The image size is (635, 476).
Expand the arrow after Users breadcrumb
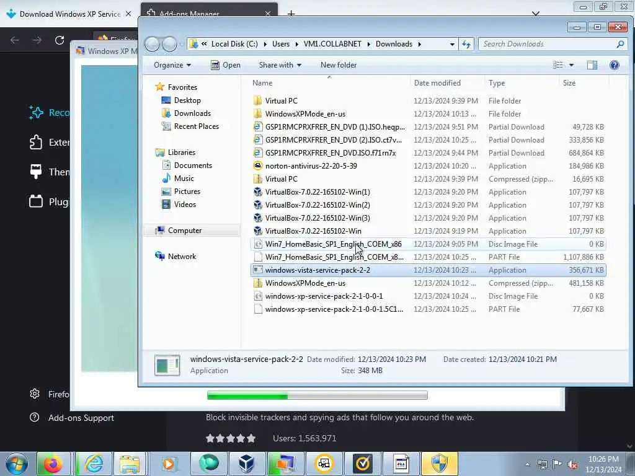tap(296, 44)
